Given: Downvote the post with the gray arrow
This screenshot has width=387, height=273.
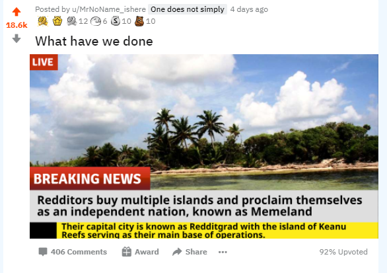Looking at the screenshot, I should [x=17, y=38].
